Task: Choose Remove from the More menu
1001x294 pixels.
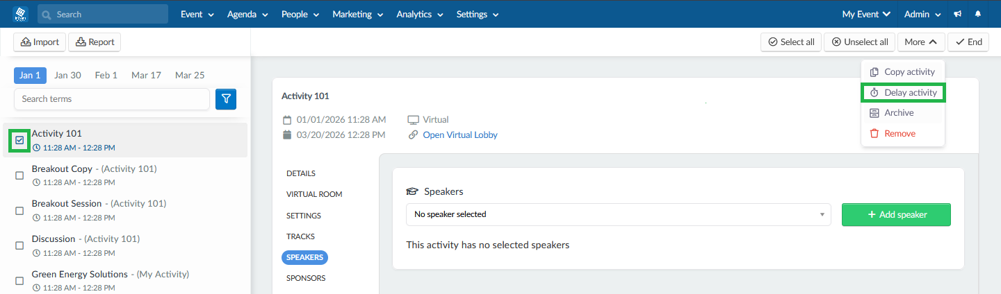Action: 903,133
